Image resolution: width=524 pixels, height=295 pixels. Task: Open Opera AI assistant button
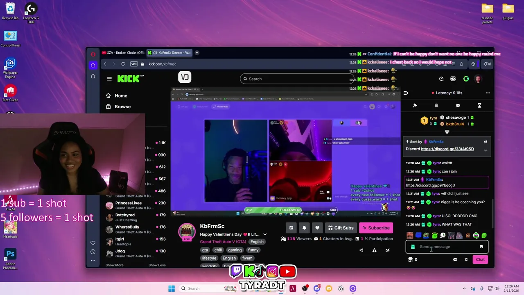click(x=487, y=64)
